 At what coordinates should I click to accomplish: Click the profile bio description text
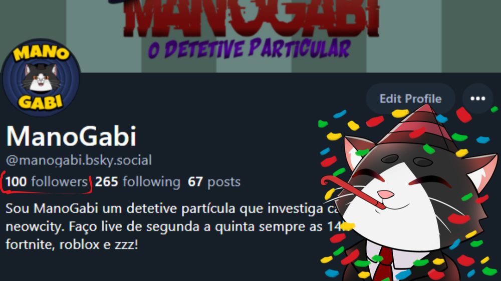[172, 226]
